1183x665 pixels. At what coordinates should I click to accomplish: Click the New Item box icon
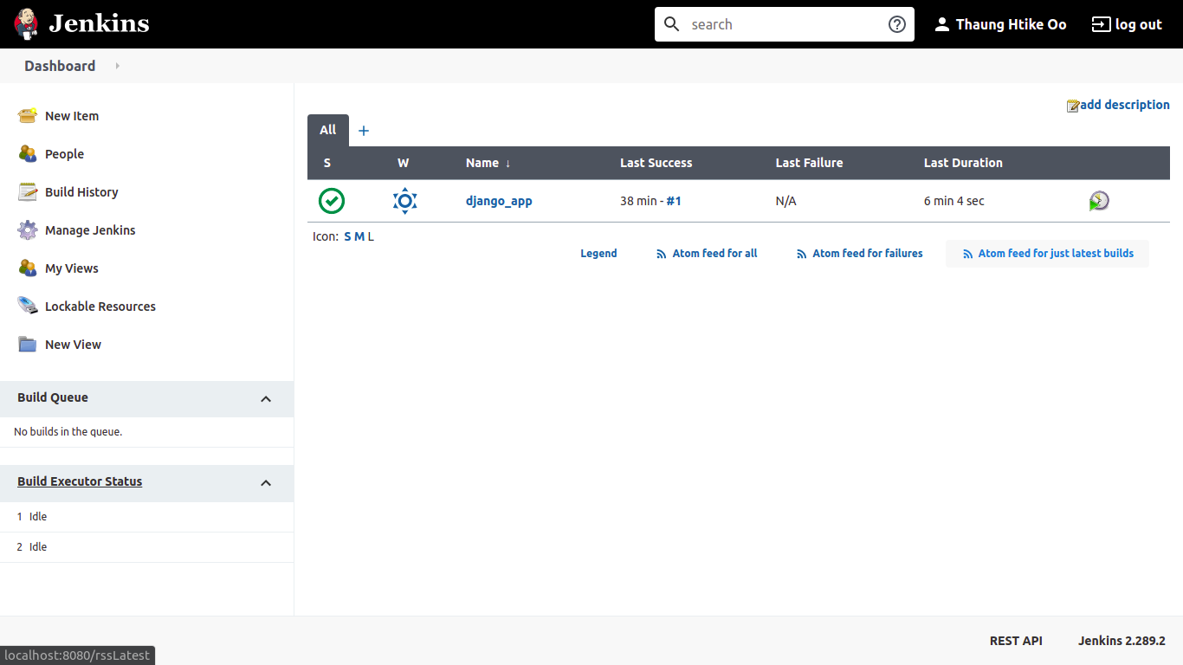click(28, 116)
